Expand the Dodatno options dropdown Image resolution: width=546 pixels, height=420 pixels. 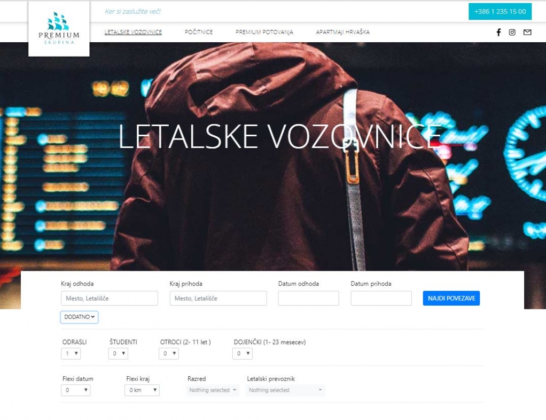click(80, 317)
